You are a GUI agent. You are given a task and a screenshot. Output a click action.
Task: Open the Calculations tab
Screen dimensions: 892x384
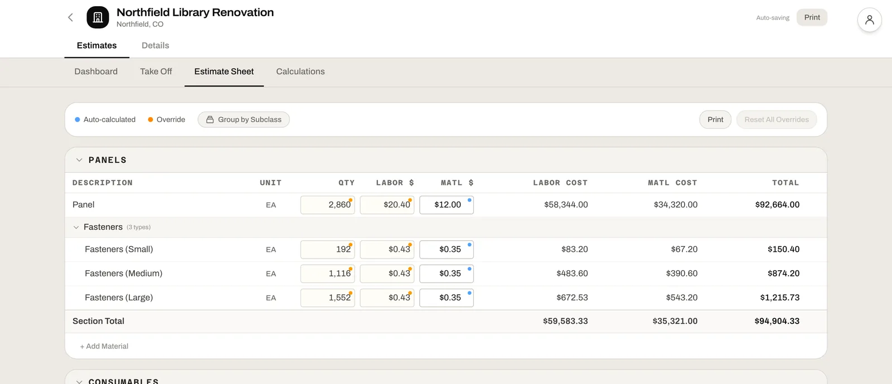(x=300, y=71)
